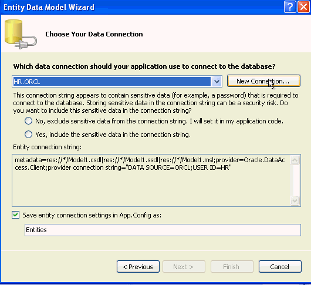Image resolution: width=311 pixels, height=285 pixels.
Task: Uncheck Save entity connection settings in App.Config
Action: pos(16,215)
